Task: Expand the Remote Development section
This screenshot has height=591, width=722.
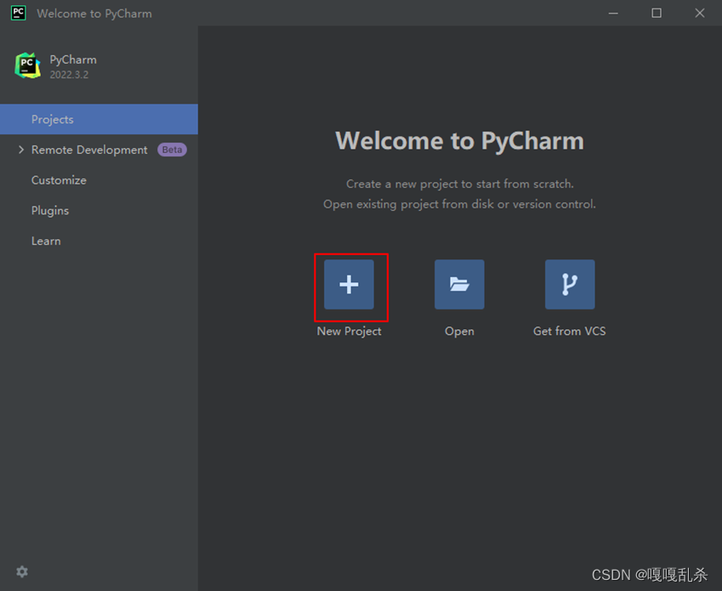Action: click(20, 150)
